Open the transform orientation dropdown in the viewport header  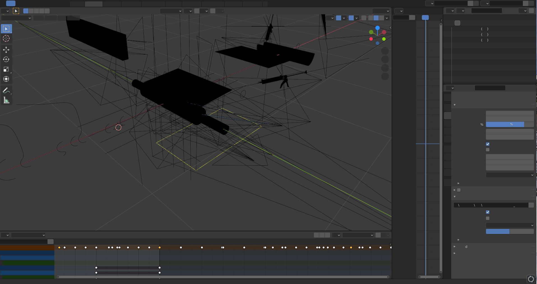171,11
